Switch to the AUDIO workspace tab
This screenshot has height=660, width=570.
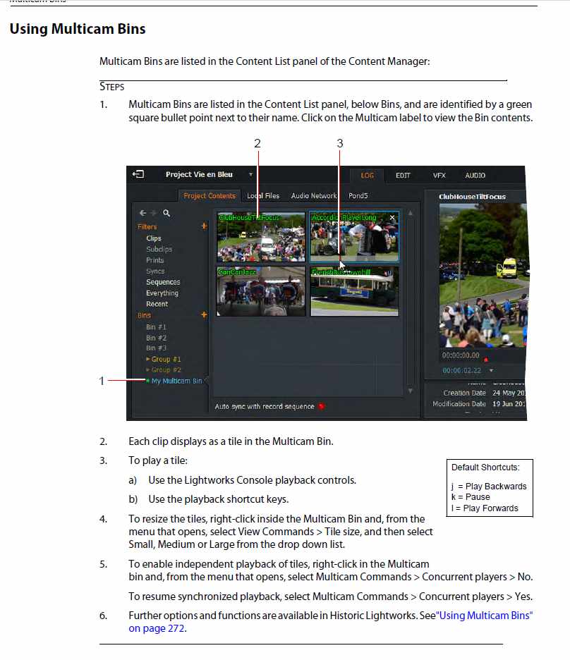tap(475, 176)
